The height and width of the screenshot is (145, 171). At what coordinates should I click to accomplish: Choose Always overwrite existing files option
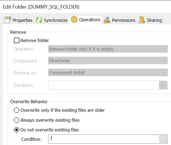(x=17, y=120)
